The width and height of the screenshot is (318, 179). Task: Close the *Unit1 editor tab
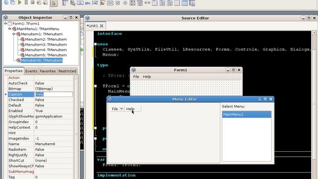click(x=101, y=26)
